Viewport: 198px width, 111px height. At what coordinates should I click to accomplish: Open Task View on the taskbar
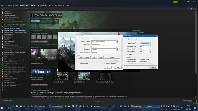tap(9, 108)
